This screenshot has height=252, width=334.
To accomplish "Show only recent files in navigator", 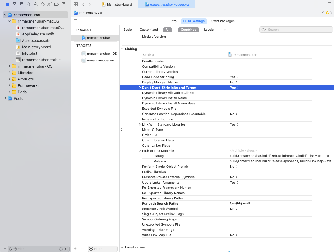I will [x=61, y=249].
